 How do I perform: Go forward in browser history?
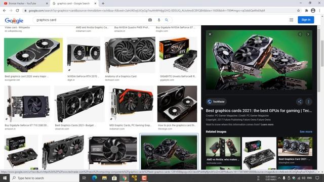point(11,11)
